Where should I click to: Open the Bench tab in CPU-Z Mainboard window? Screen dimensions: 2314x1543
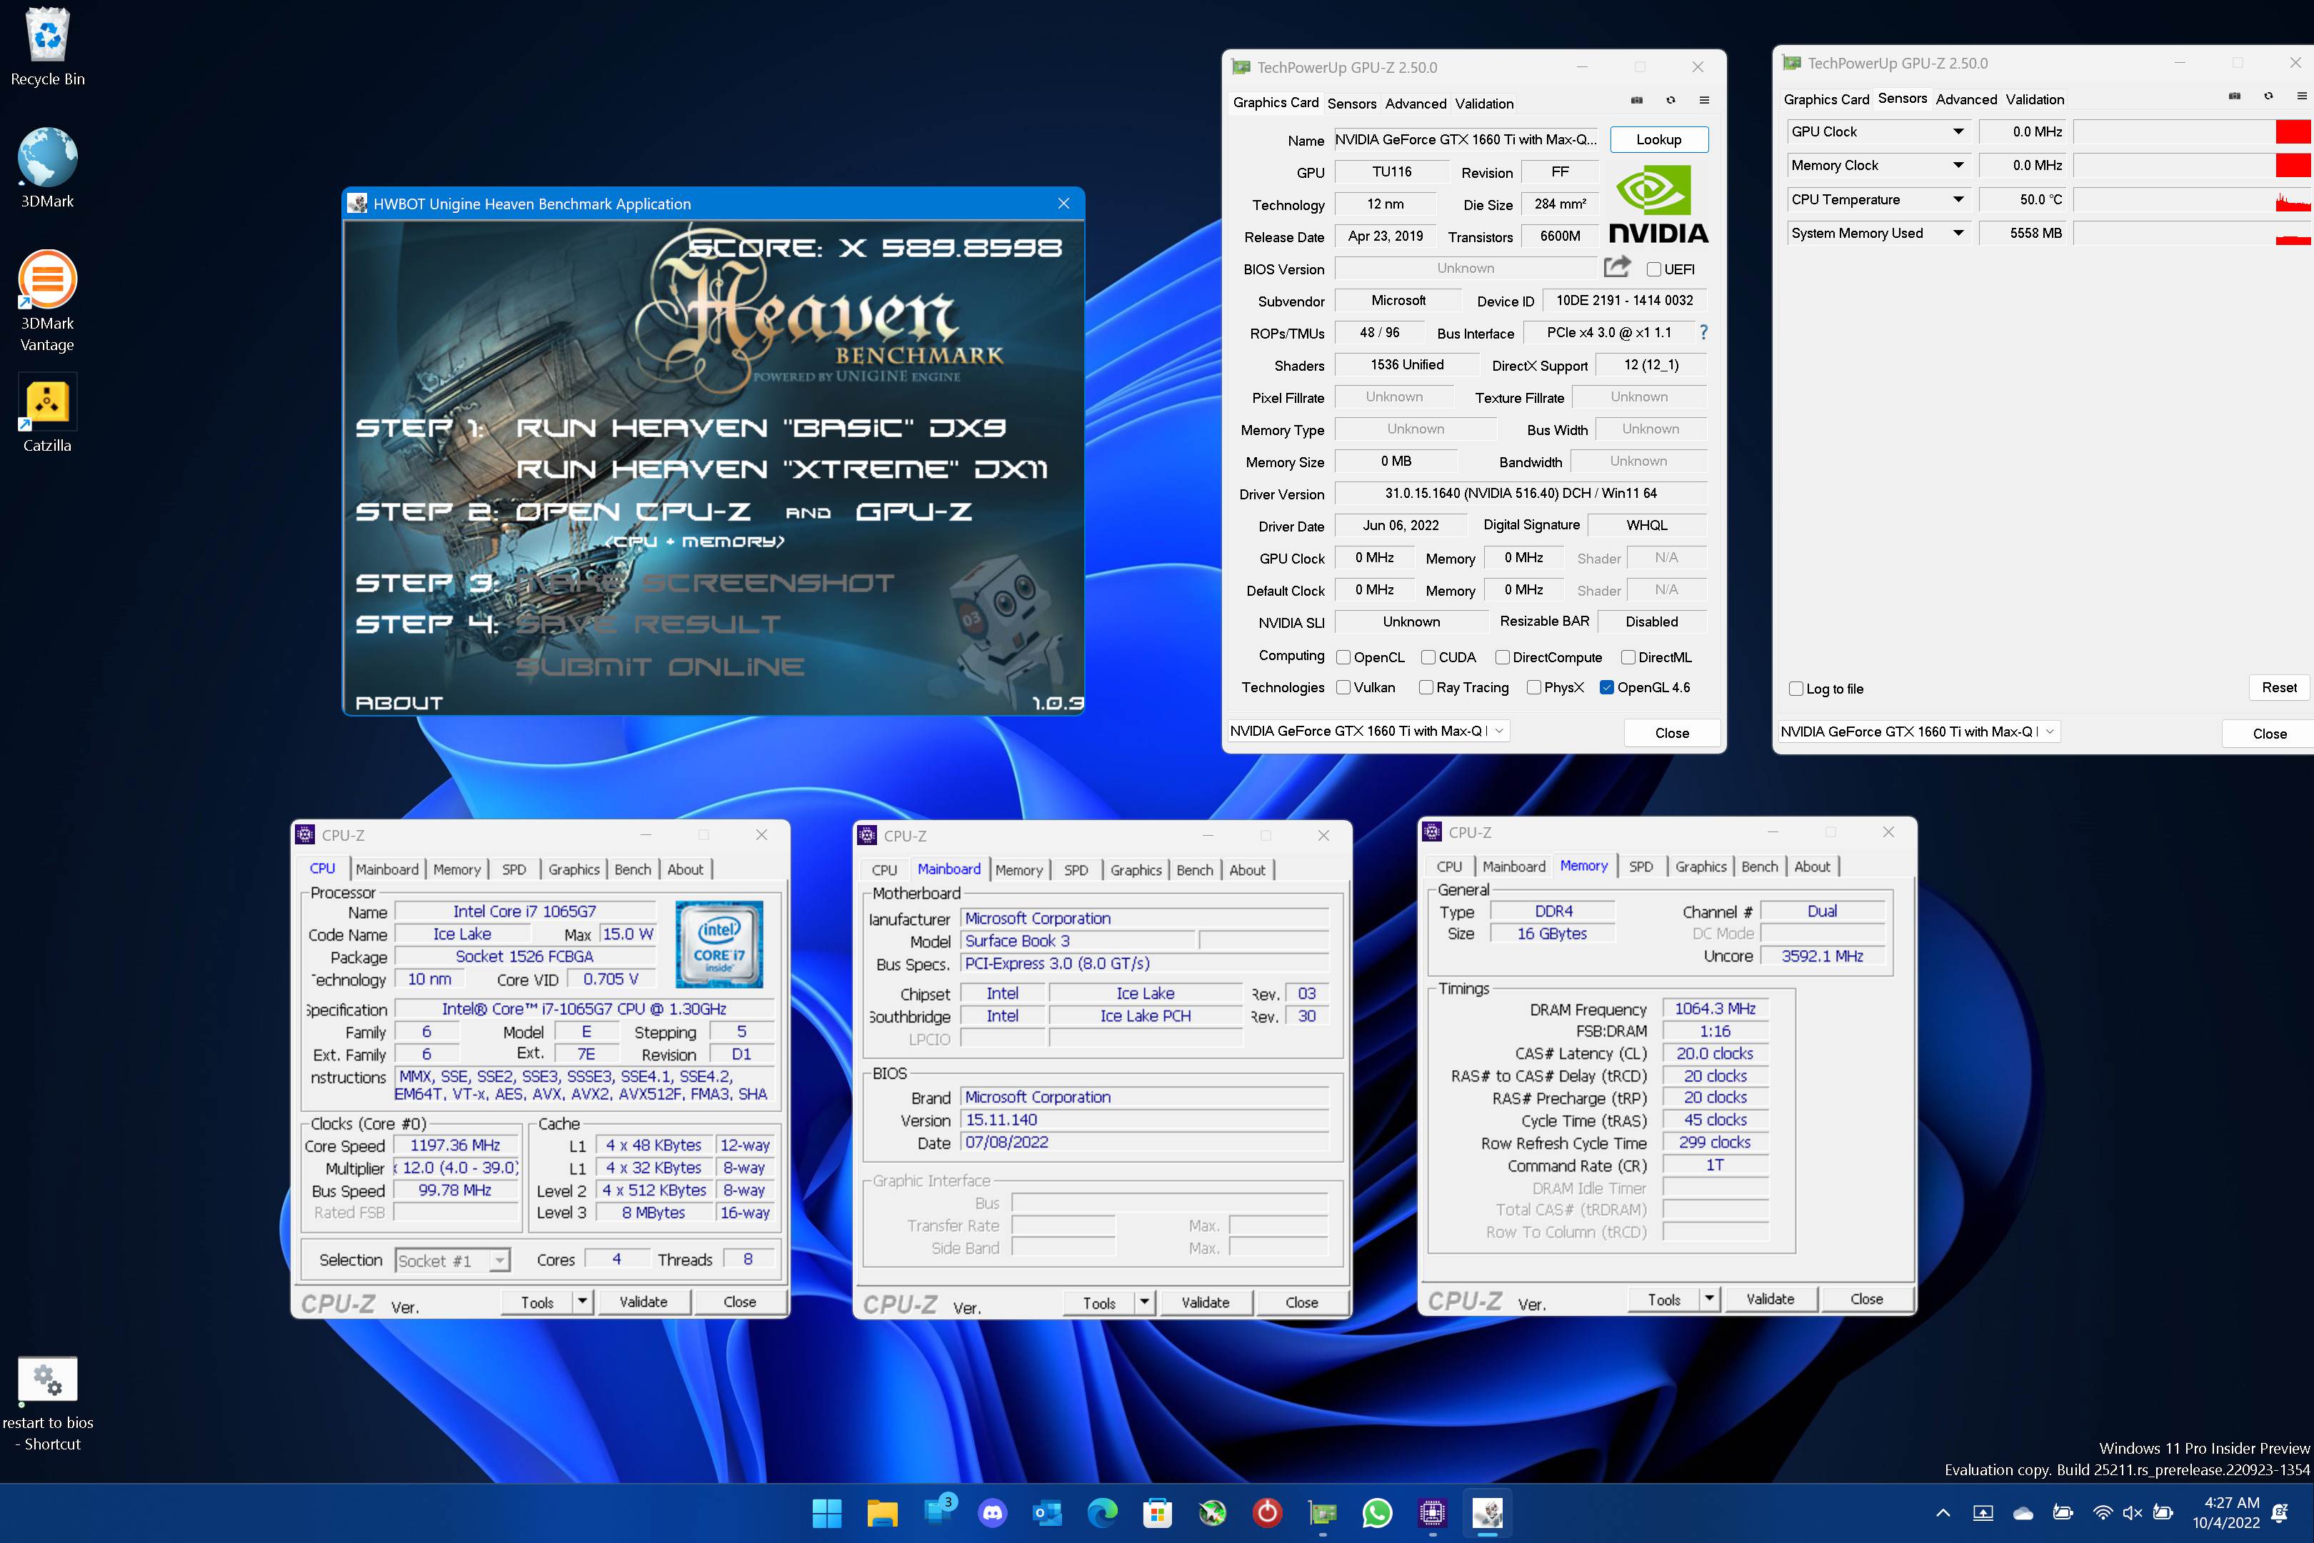point(1194,871)
